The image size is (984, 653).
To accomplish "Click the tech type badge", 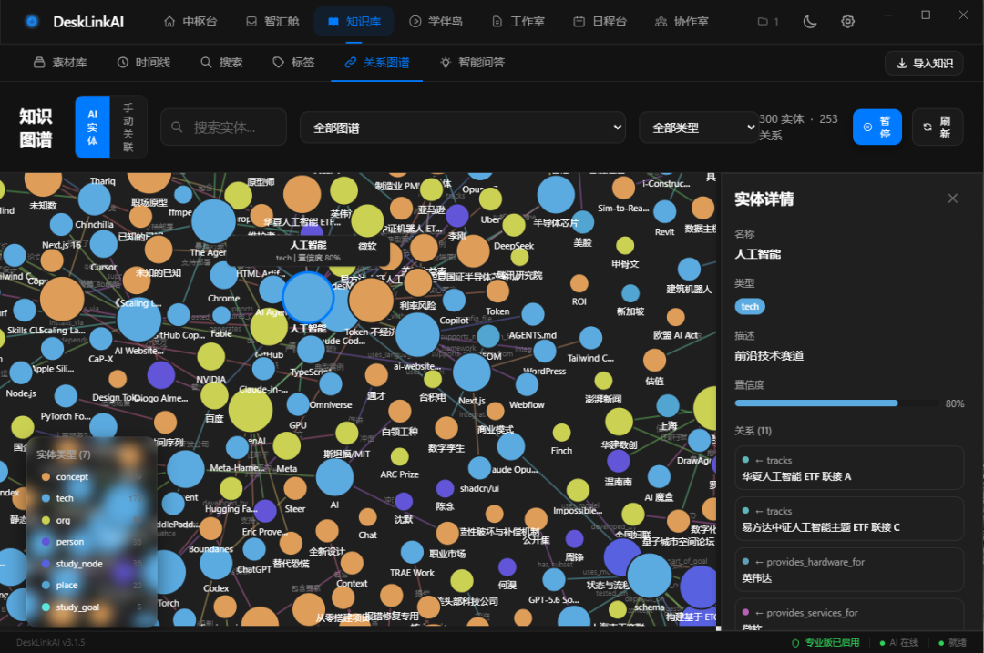I will pos(750,306).
